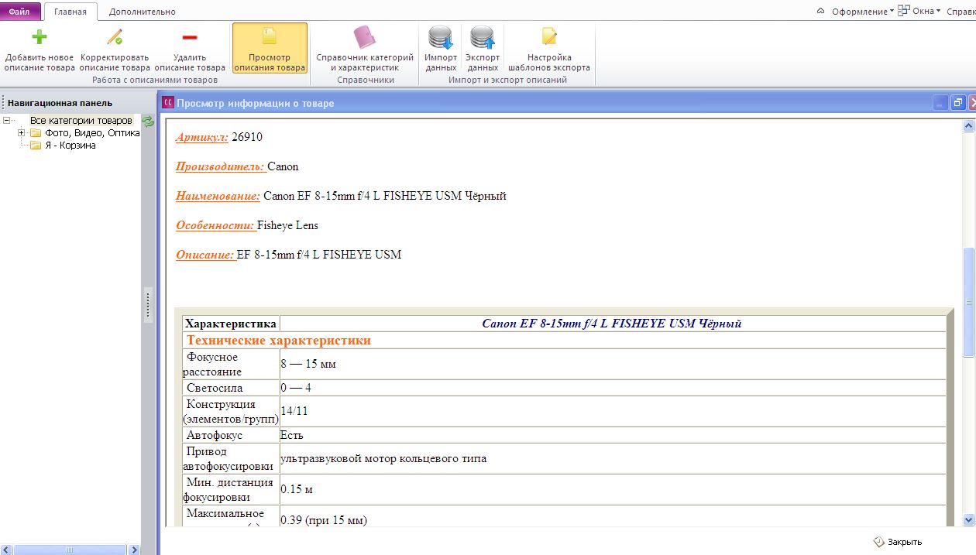Click the value 8 — 15 мм
Viewport: 976px width, 555px height.
tap(308, 365)
